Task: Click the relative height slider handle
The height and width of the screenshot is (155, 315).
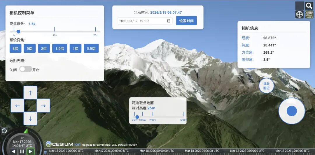Action: pyautogui.click(x=137, y=117)
